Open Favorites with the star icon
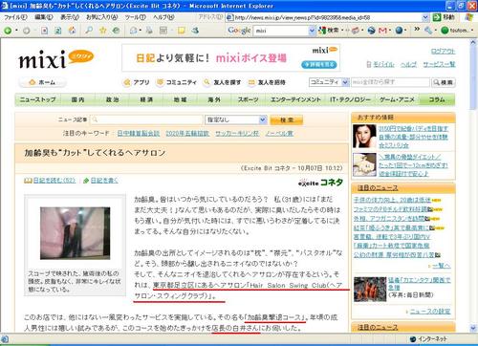Viewport: 478px width, 346px height. point(102,31)
